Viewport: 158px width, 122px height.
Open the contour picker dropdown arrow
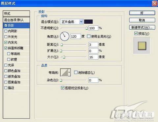pos(69,73)
